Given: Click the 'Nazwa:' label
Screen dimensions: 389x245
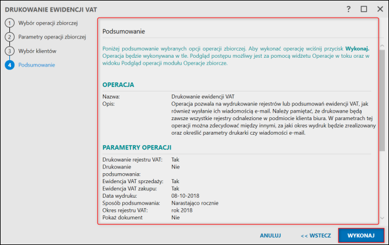Looking at the screenshot, I should [111, 96].
